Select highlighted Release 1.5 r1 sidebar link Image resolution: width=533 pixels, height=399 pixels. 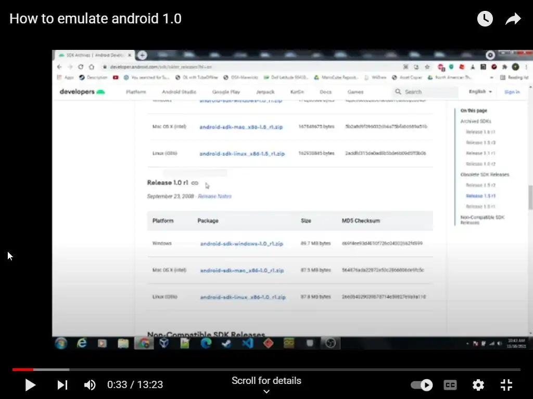pos(480,196)
